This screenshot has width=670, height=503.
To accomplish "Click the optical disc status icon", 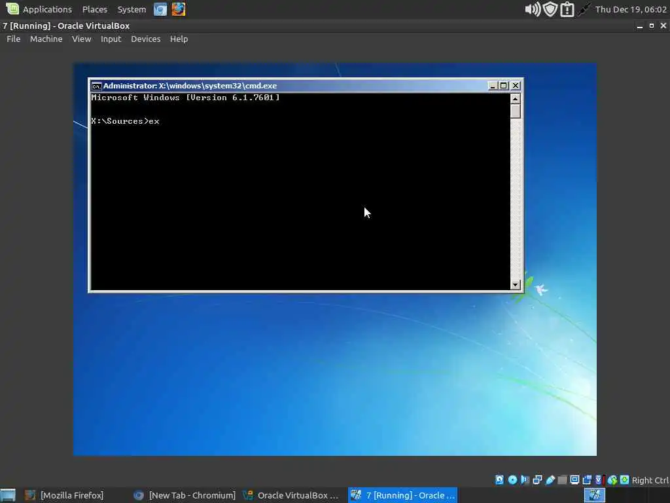I will (512, 480).
